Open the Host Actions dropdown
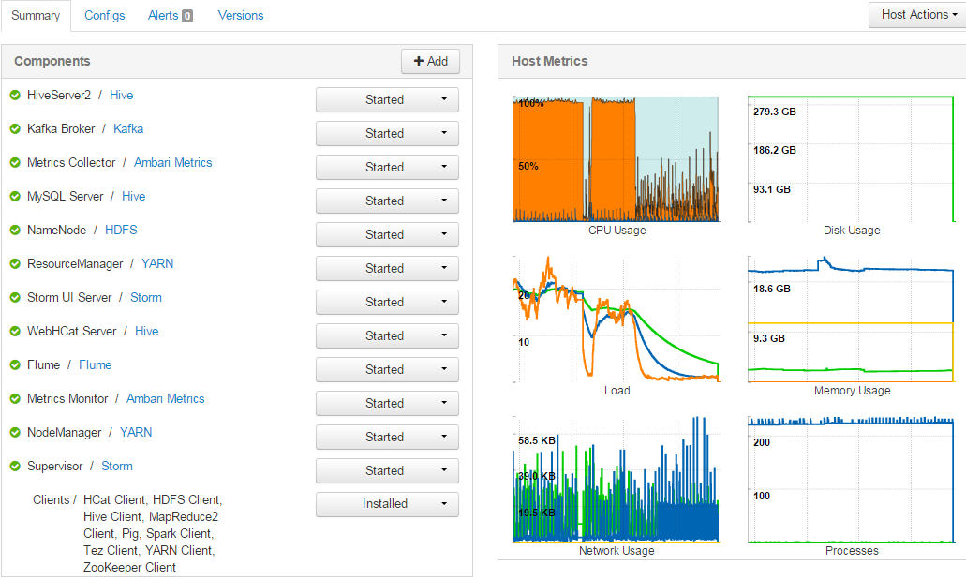 (916, 15)
